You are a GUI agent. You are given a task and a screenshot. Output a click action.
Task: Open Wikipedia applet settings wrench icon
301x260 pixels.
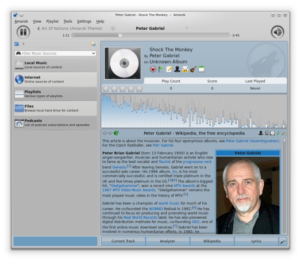pos(284,133)
